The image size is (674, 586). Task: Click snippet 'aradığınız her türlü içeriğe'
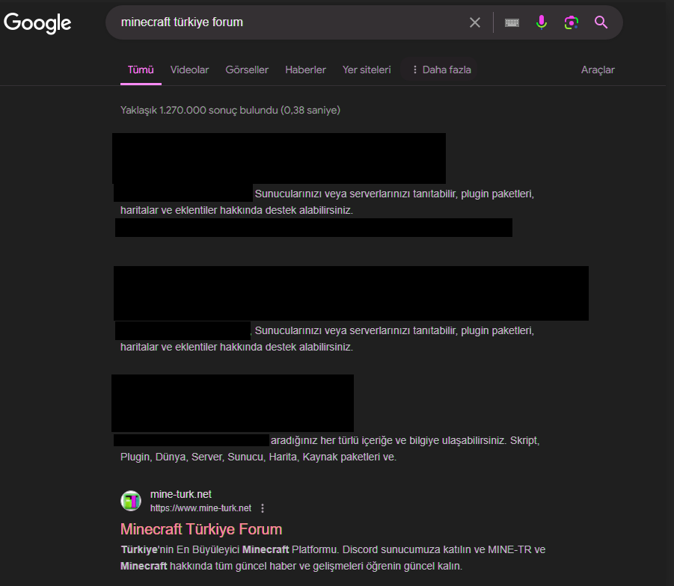coord(405,440)
